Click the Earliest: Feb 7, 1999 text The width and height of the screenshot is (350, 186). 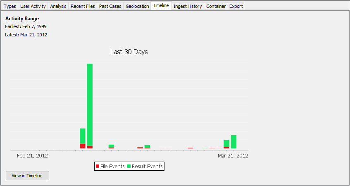(26, 26)
